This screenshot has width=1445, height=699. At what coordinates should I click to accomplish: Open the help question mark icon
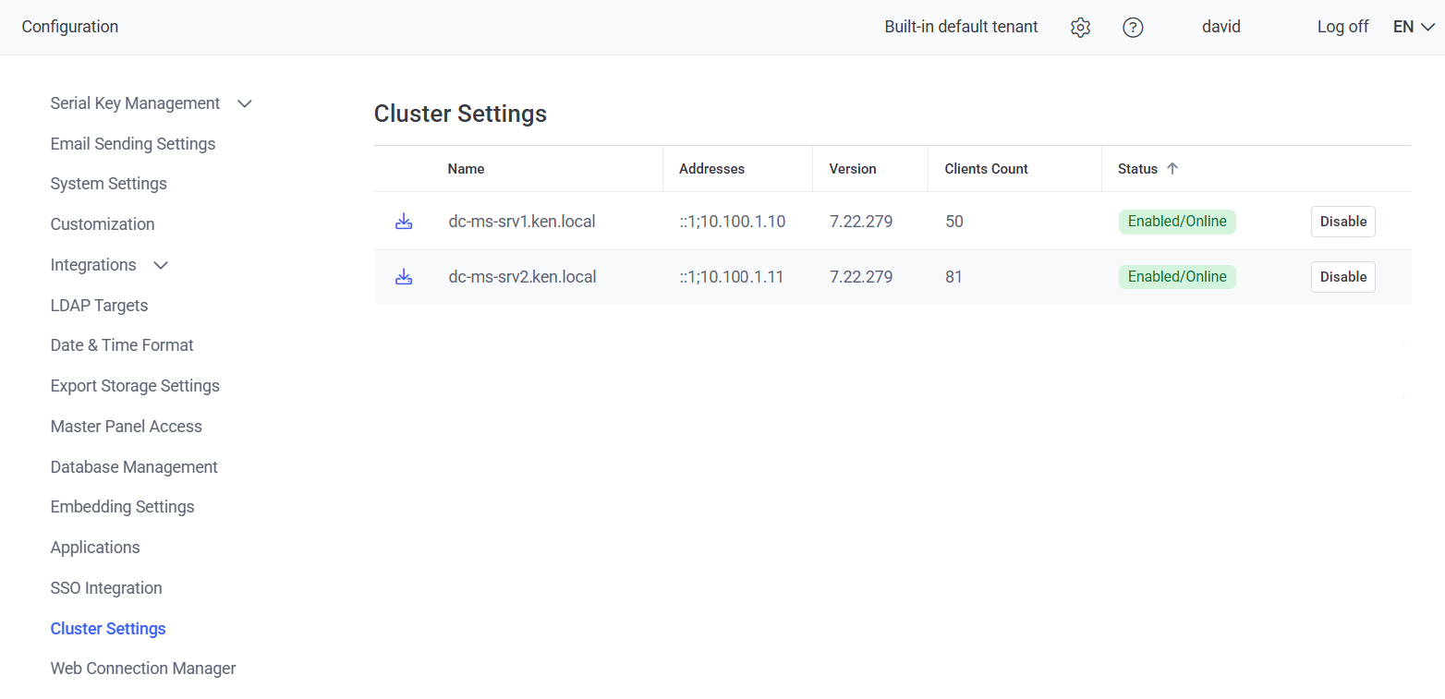[x=1133, y=28]
